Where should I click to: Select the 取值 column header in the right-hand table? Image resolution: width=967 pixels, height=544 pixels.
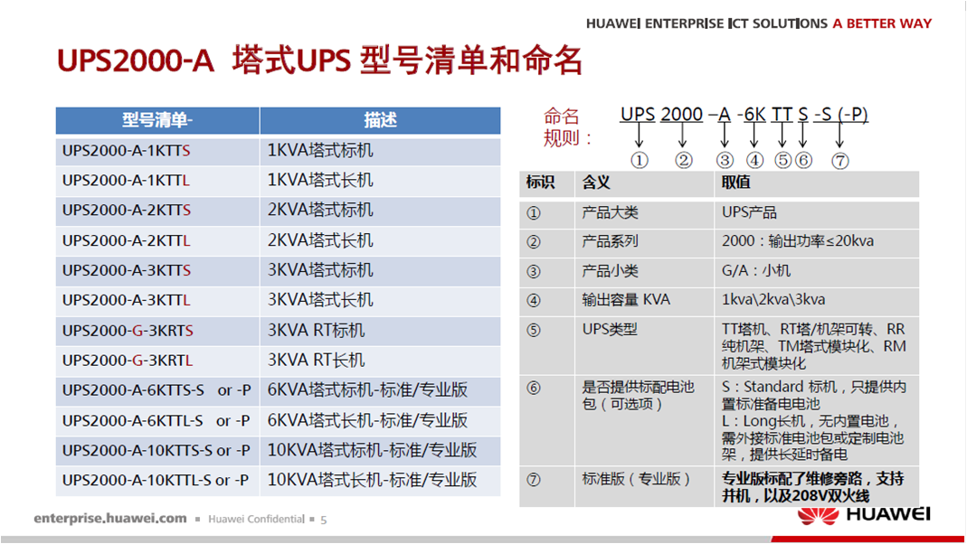point(735,183)
